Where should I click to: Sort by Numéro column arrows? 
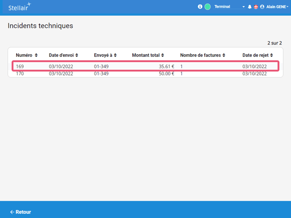click(x=36, y=55)
